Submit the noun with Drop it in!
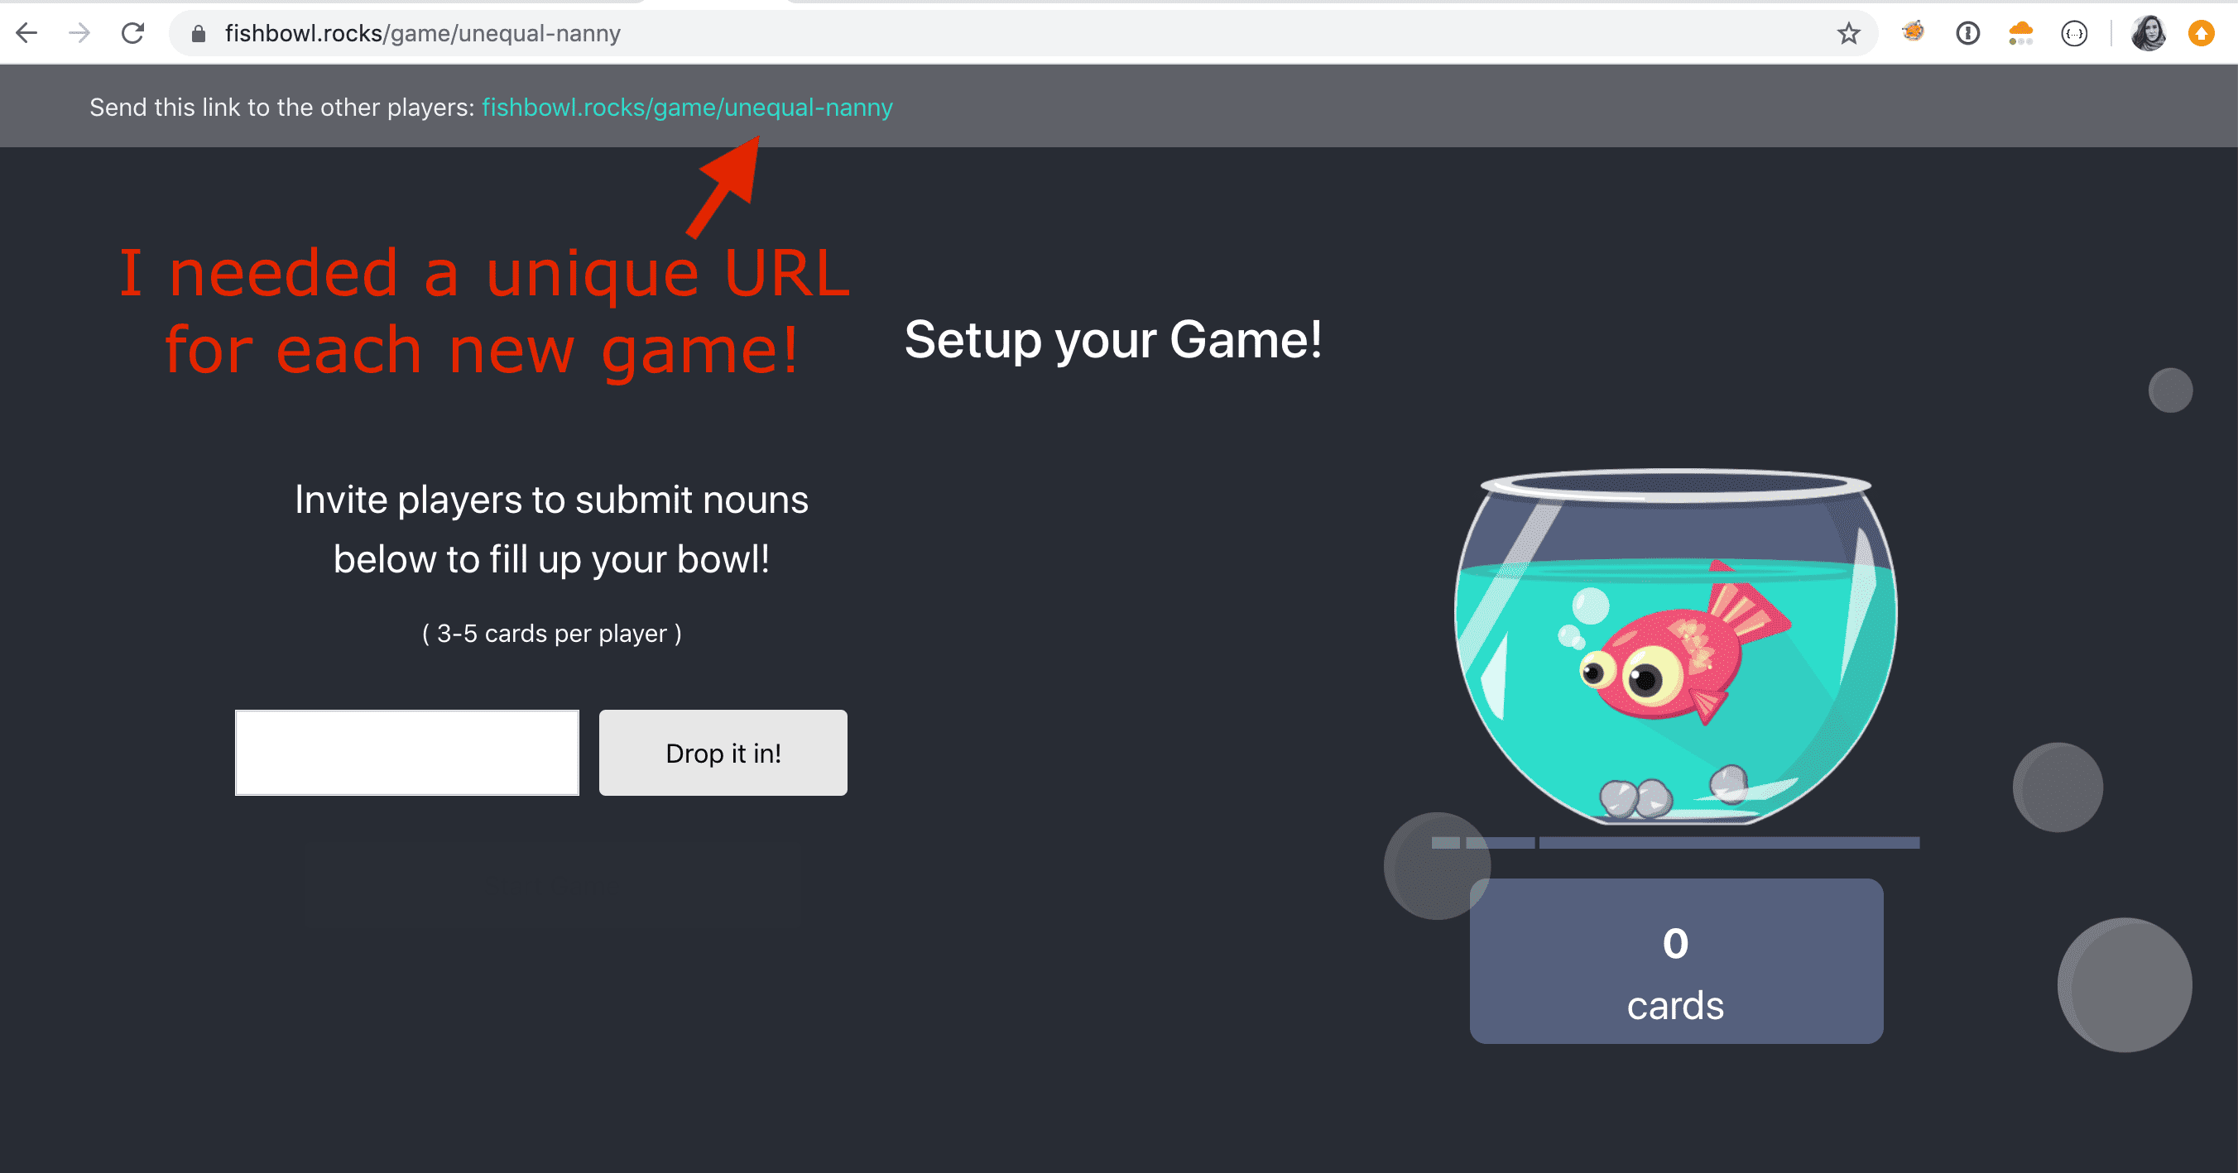Screen dimensions: 2238x1173 (723, 752)
